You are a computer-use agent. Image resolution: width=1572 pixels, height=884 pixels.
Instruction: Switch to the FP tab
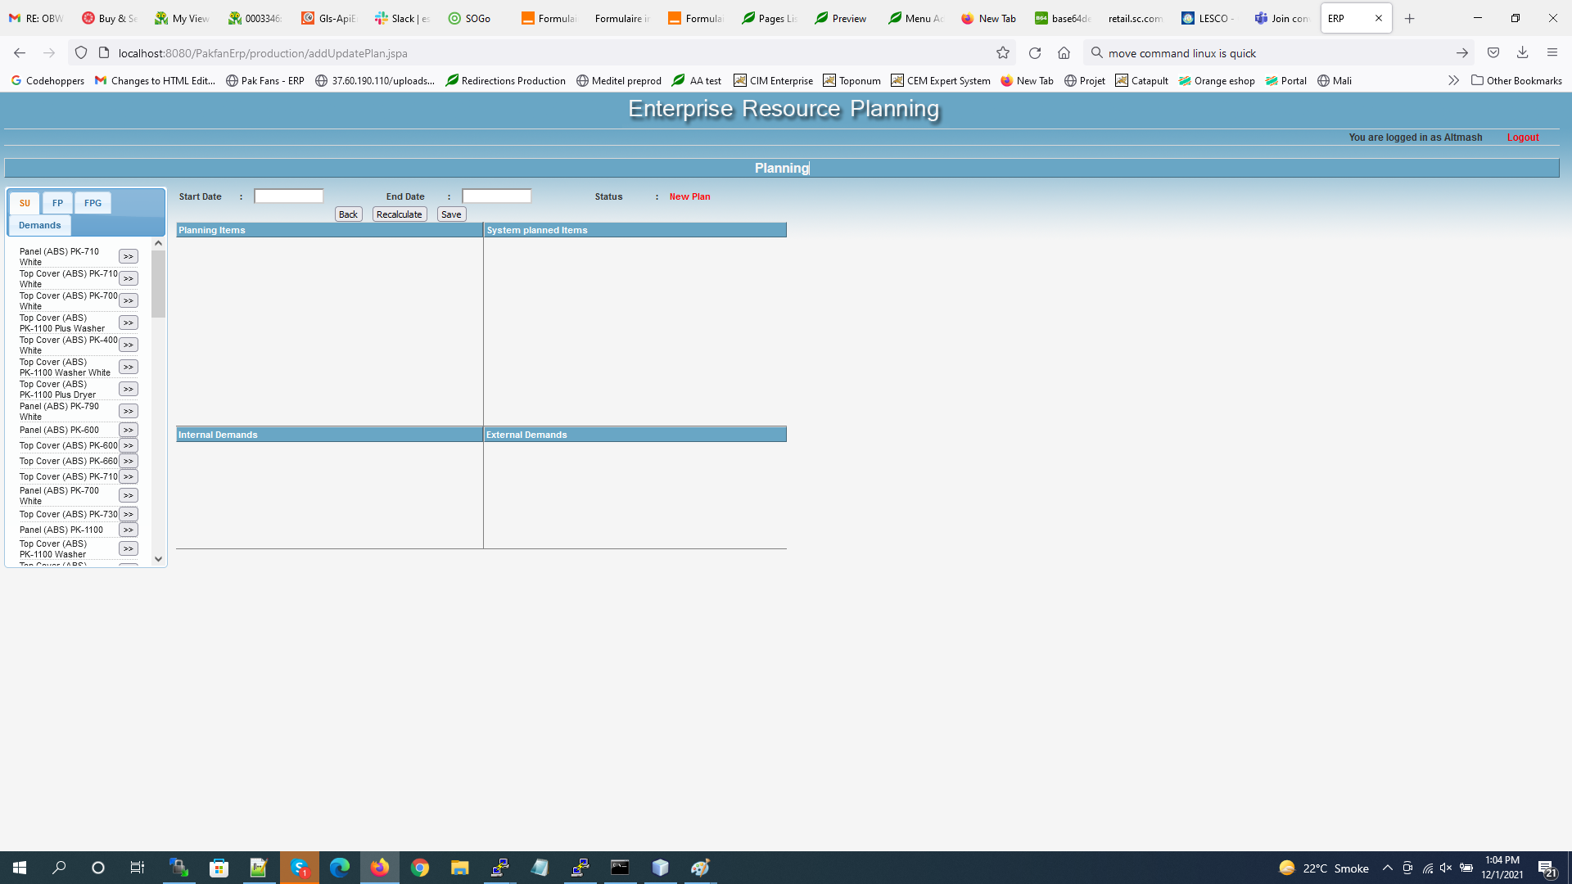(57, 203)
